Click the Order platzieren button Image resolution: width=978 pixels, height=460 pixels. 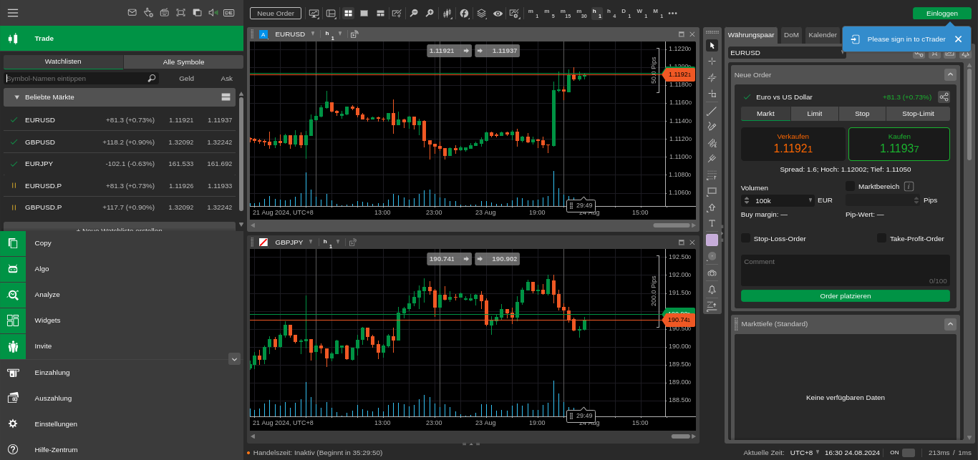click(846, 295)
